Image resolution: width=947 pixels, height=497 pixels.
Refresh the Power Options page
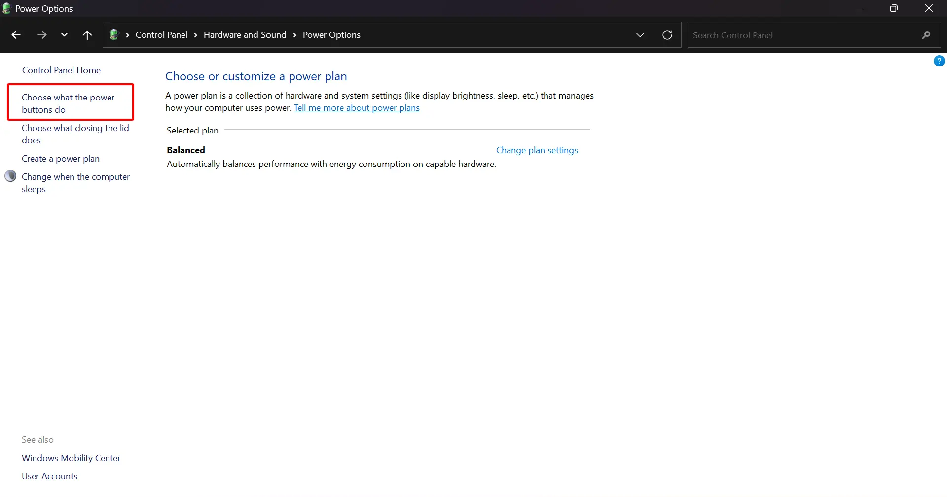667,35
